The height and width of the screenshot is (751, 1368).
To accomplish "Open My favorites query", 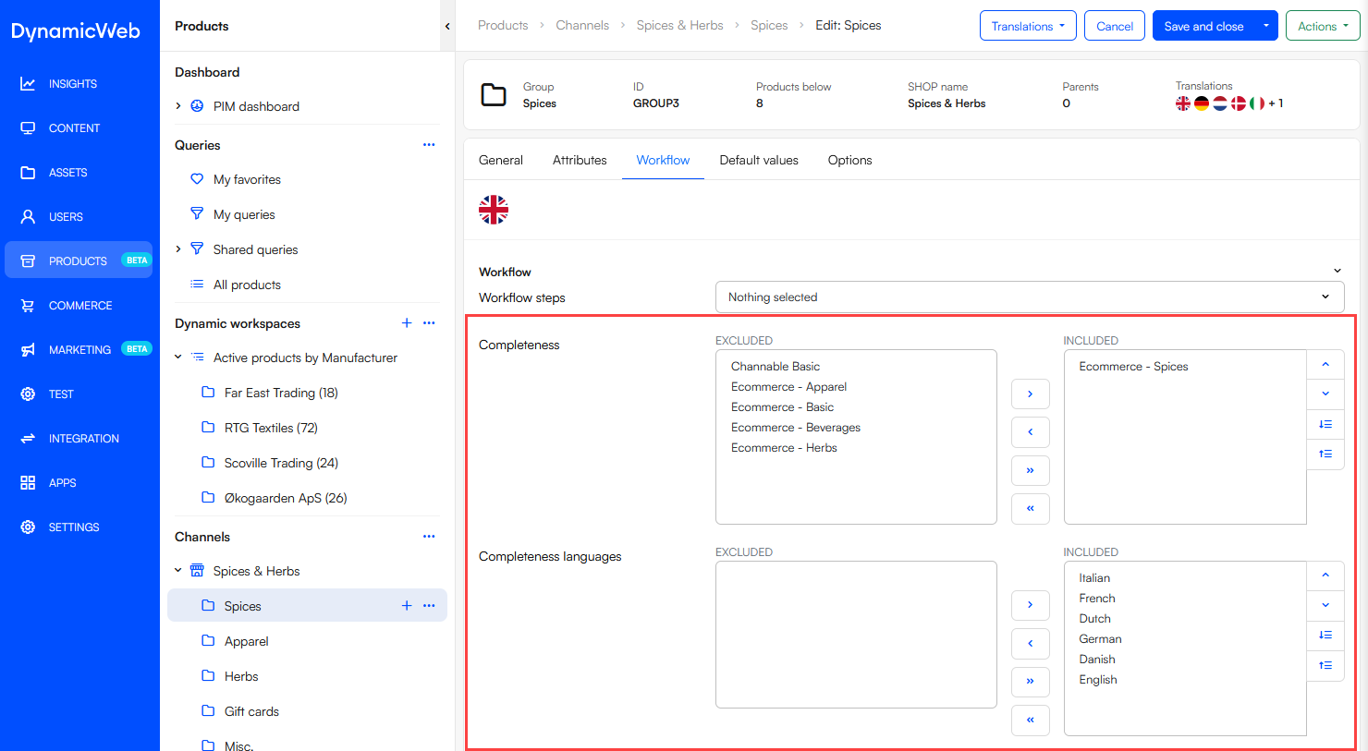I will pos(247,179).
